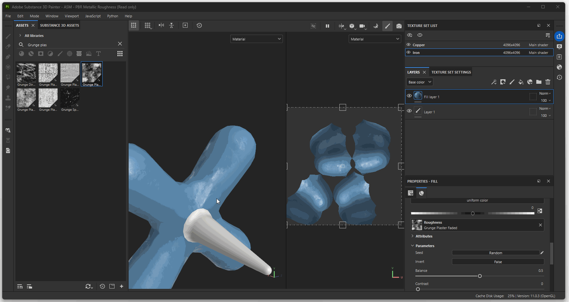The height and width of the screenshot is (302, 569).
Task: Open the Viewport menu
Action: (x=72, y=16)
